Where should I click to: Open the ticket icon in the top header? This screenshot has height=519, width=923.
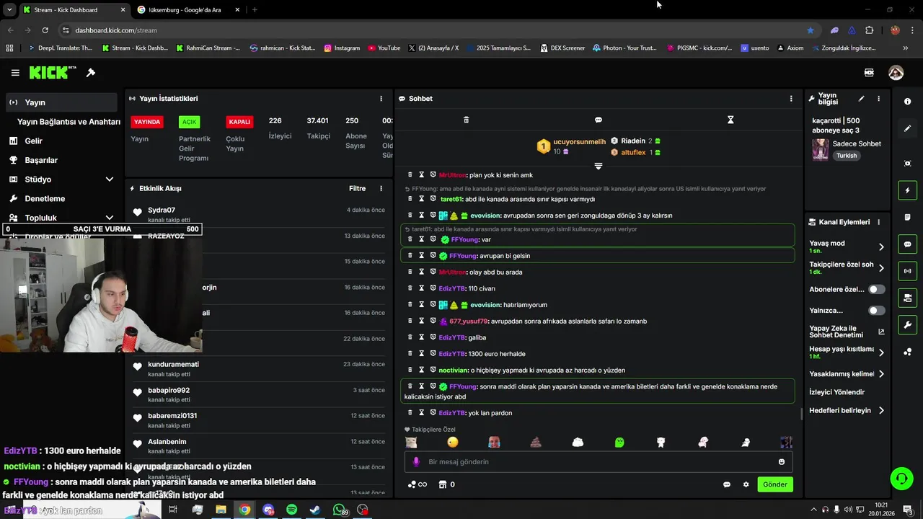[x=869, y=73]
